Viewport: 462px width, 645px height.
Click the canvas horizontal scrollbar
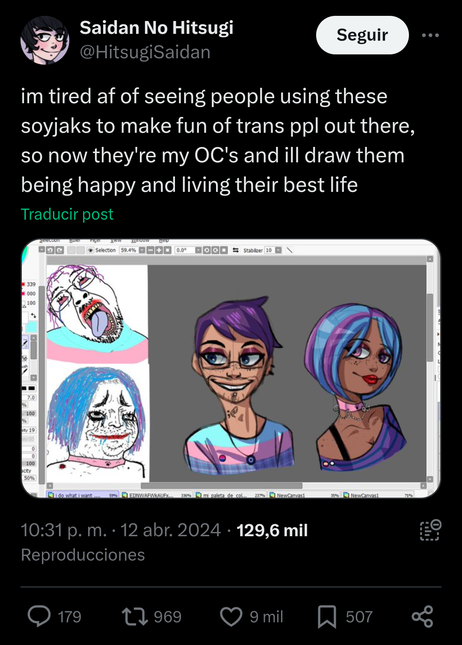coord(222,486)
